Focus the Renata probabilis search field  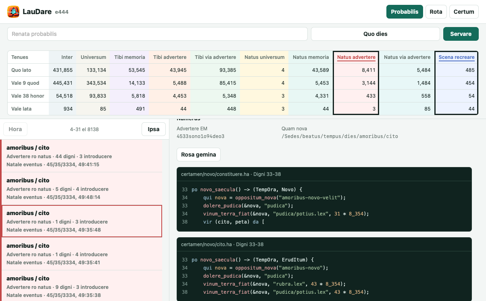click(157, 34)
